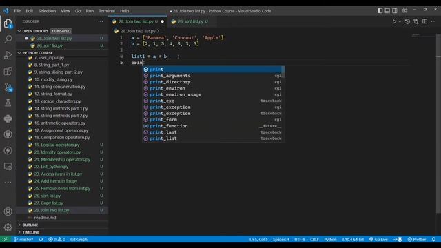441x248 pixels.
Task: Select Python language mode
Action: coord(330,239)
